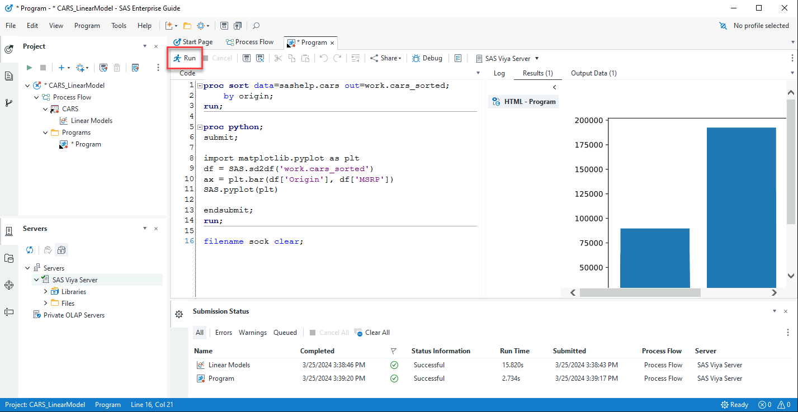Click the green play icon in Project pane
The image size is (798, 412).
29,68
